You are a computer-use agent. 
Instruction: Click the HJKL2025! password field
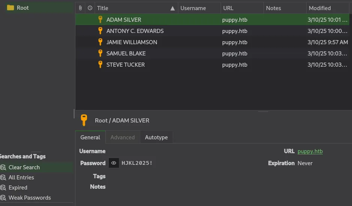tap(137, 163)
